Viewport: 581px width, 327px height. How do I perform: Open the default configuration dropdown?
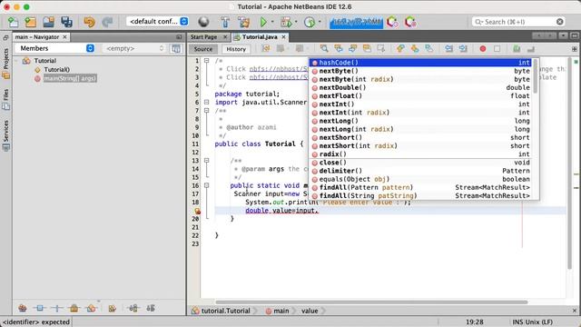[157, 22]
